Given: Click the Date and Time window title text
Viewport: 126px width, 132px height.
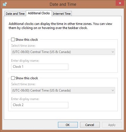Looking at the screenshot, I should [63, 4].
